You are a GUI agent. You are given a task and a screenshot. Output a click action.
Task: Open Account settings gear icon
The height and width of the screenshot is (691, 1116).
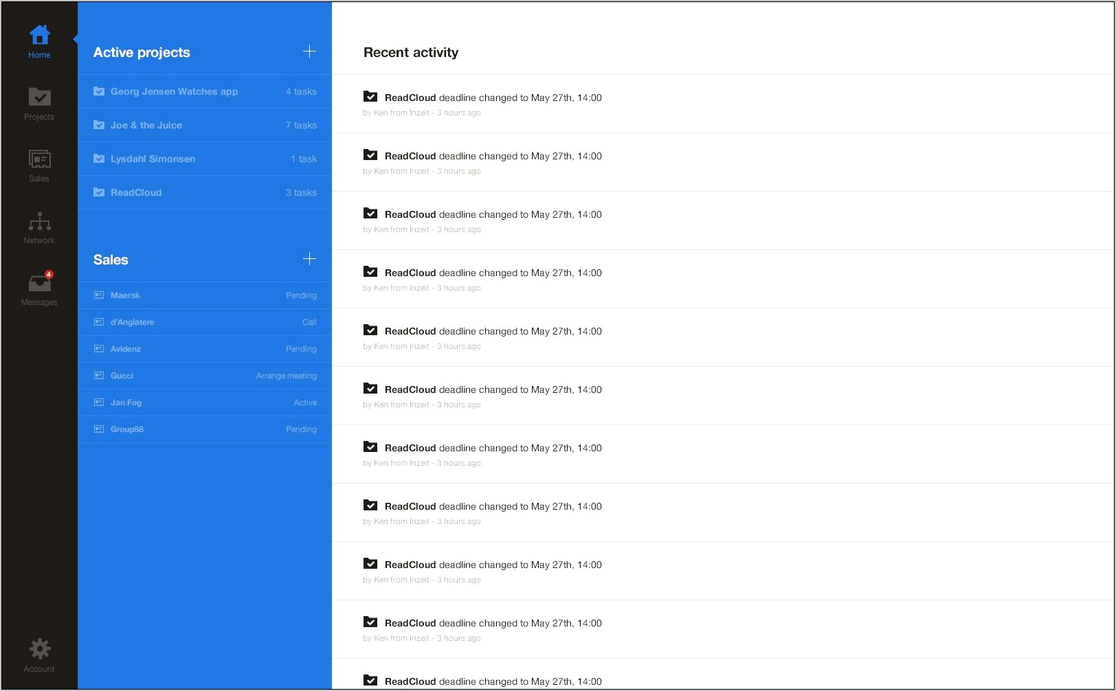click(x=39, y=649)
